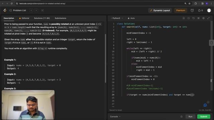This screenshot has width=214, height=120.
Task: Switch to the Description tab
Action: coord(9,18)
